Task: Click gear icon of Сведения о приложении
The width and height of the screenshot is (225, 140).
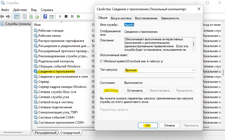Action: click(x=36, y=71)
